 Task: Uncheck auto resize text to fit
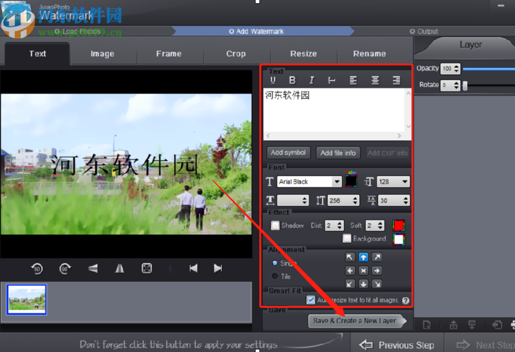pyautogui.click(x=310, y=300)
